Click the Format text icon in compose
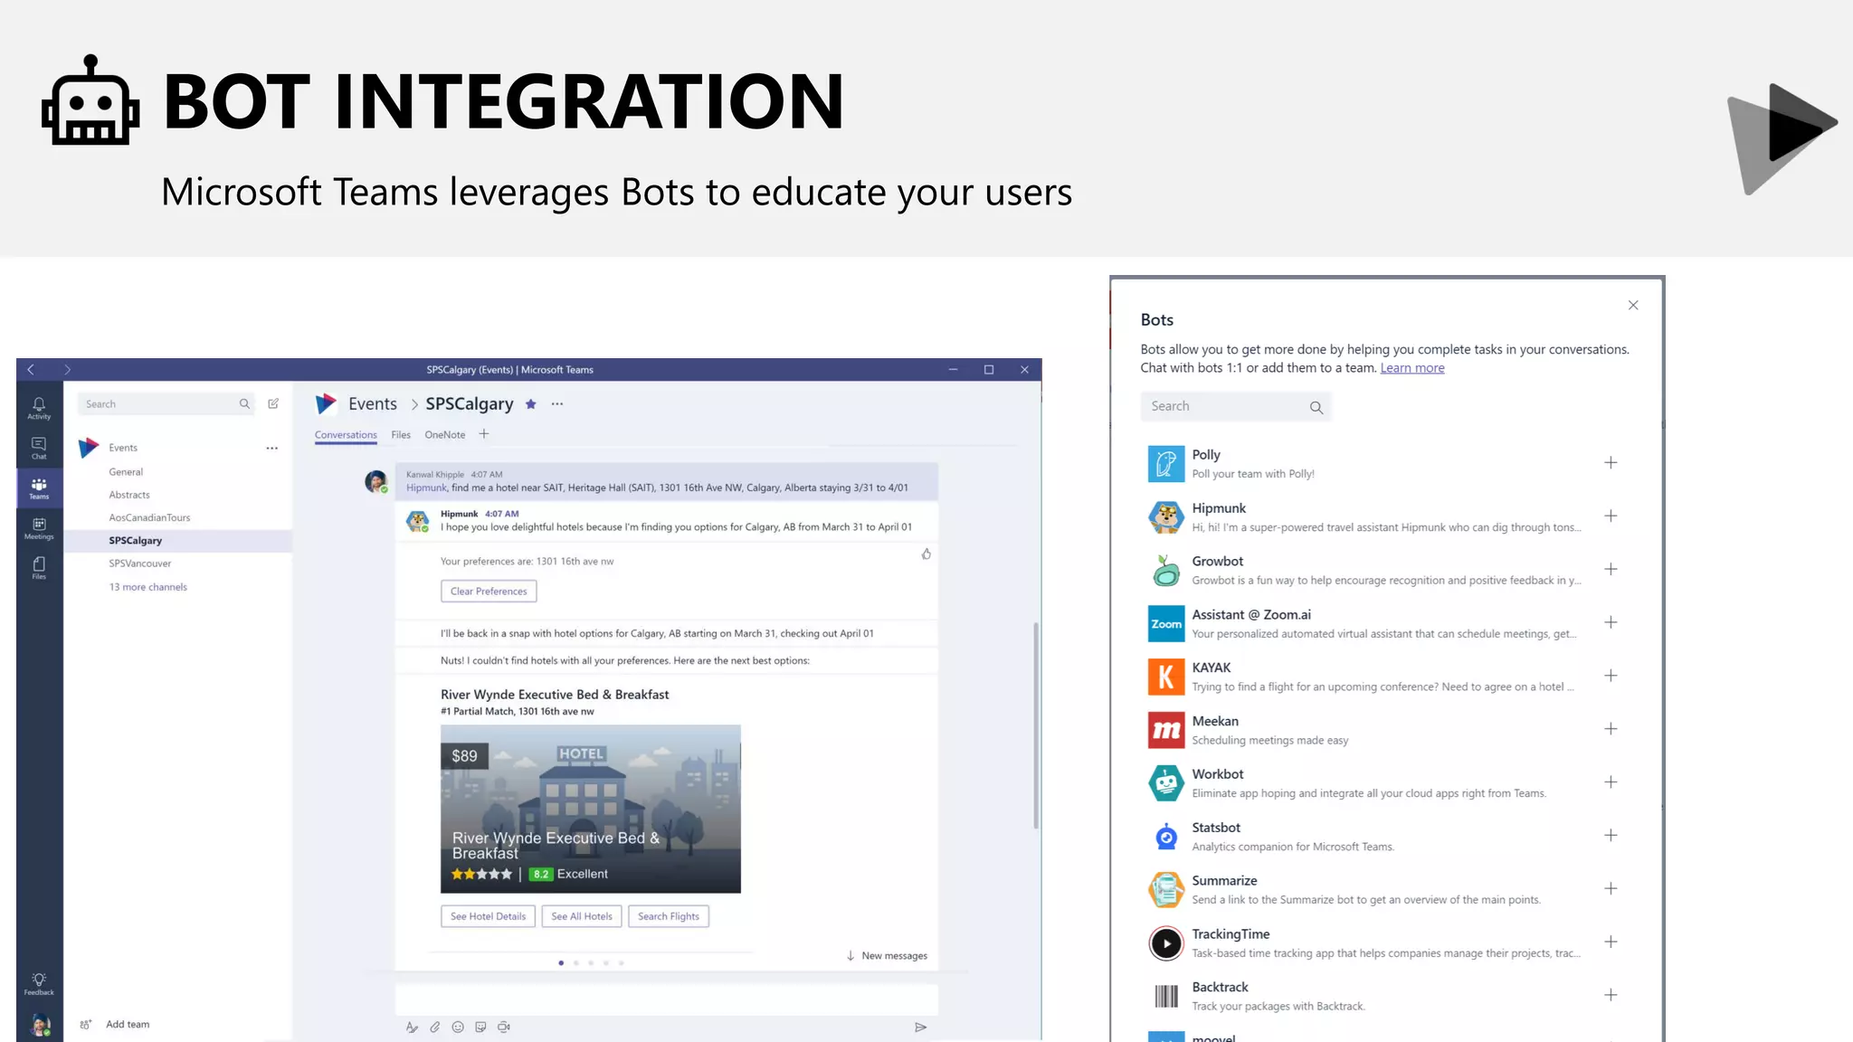Viewport: 1853px width, 1042px height. click(412, 1027)
